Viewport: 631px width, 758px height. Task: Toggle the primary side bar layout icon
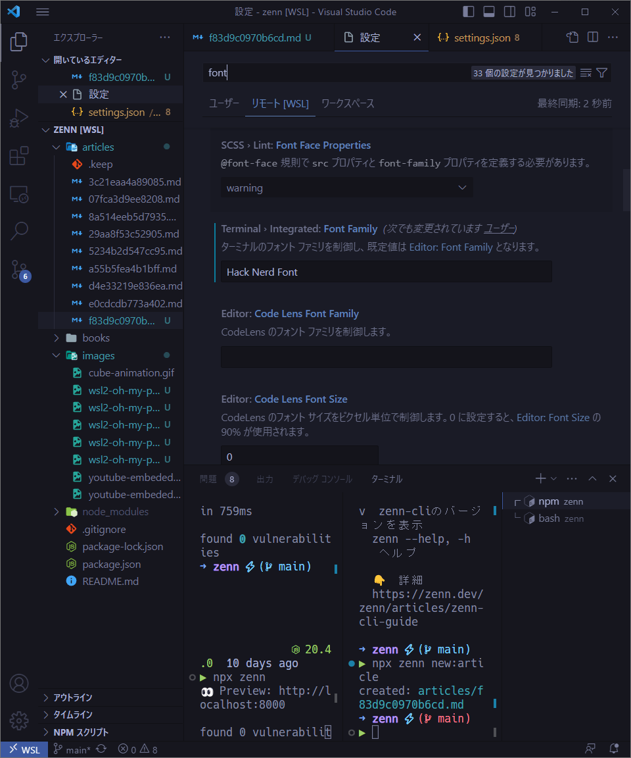(x=468, y=12)
